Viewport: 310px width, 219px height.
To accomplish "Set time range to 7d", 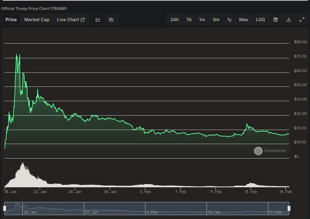I will click(189, 19).
